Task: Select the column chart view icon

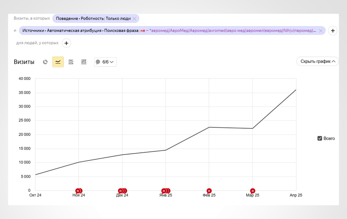Action: coord(84,62)
